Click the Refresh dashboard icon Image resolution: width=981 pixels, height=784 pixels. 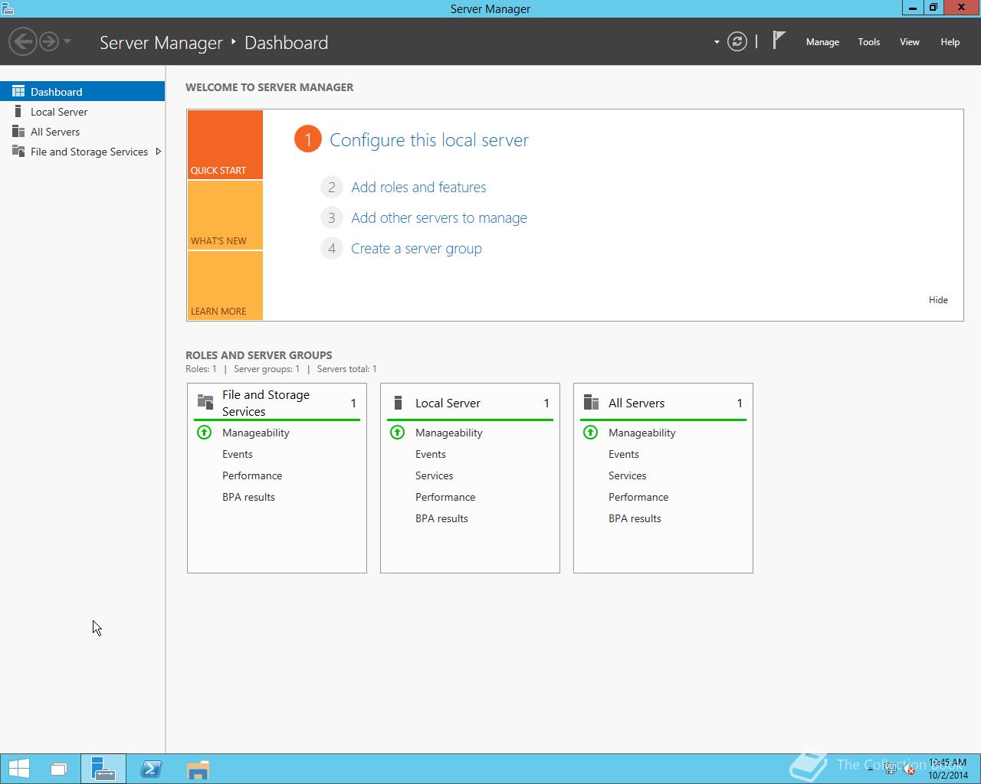click(x=737, y=41)
